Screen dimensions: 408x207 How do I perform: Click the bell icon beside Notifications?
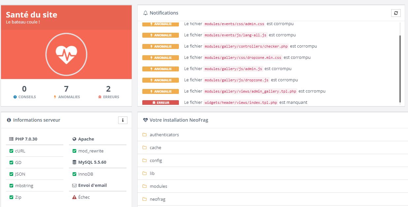pos(146,13)
